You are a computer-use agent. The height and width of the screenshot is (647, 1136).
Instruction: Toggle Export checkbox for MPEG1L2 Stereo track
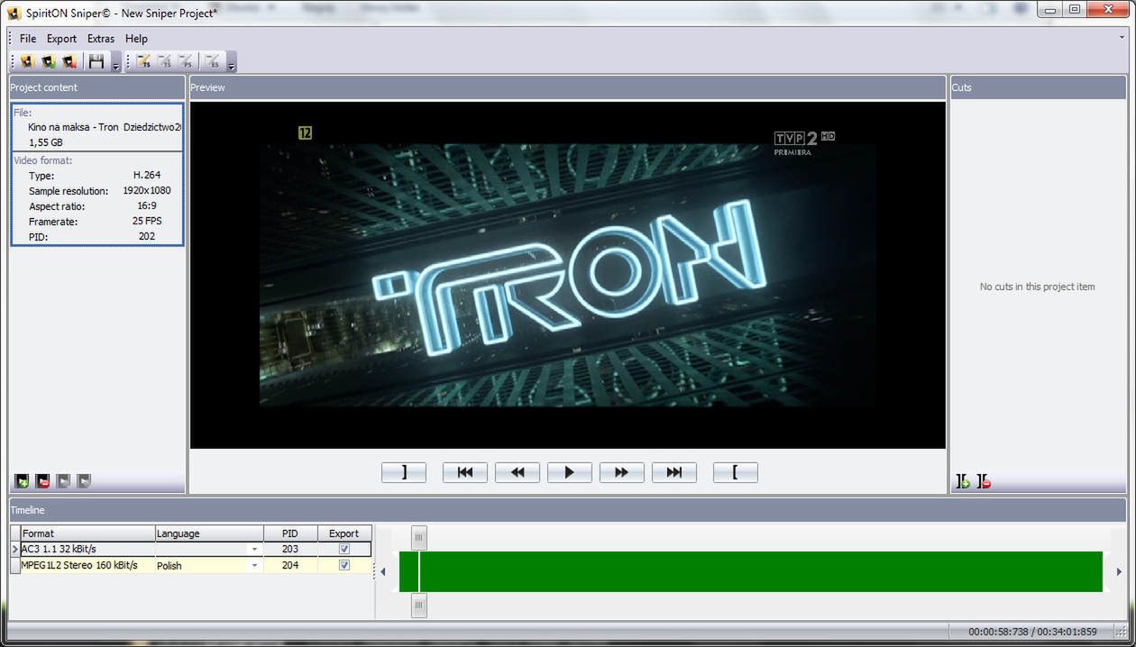pos(344,565)
